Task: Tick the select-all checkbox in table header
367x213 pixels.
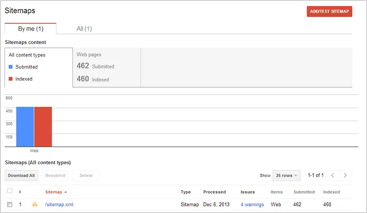Action: (x=10, y=191)
